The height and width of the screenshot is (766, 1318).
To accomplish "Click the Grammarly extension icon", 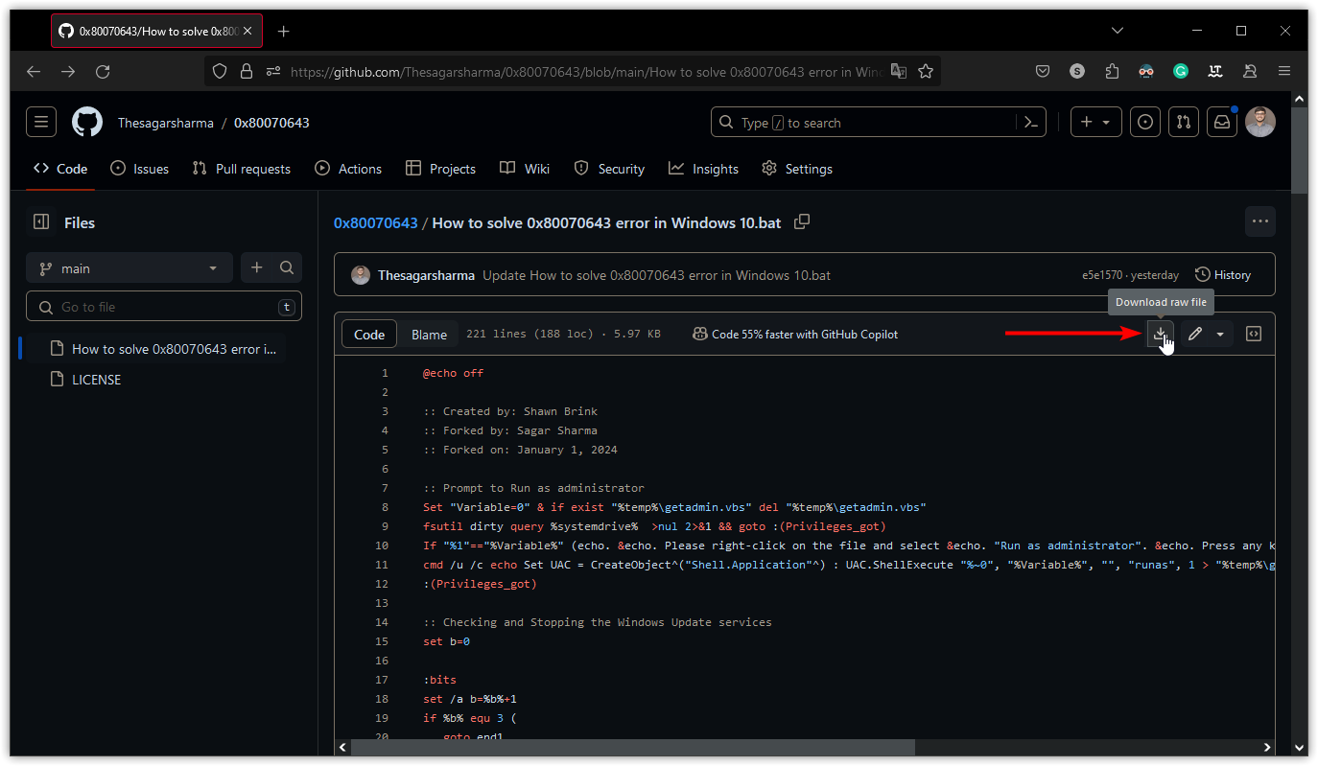I will coord(1181,71).
